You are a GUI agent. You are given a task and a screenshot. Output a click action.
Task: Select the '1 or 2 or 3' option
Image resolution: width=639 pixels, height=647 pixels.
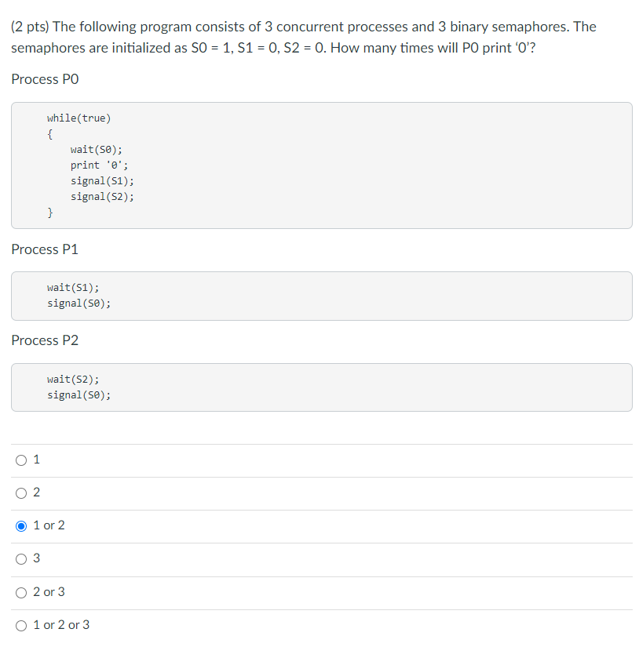pyautogui.click(x=21, y=626)
